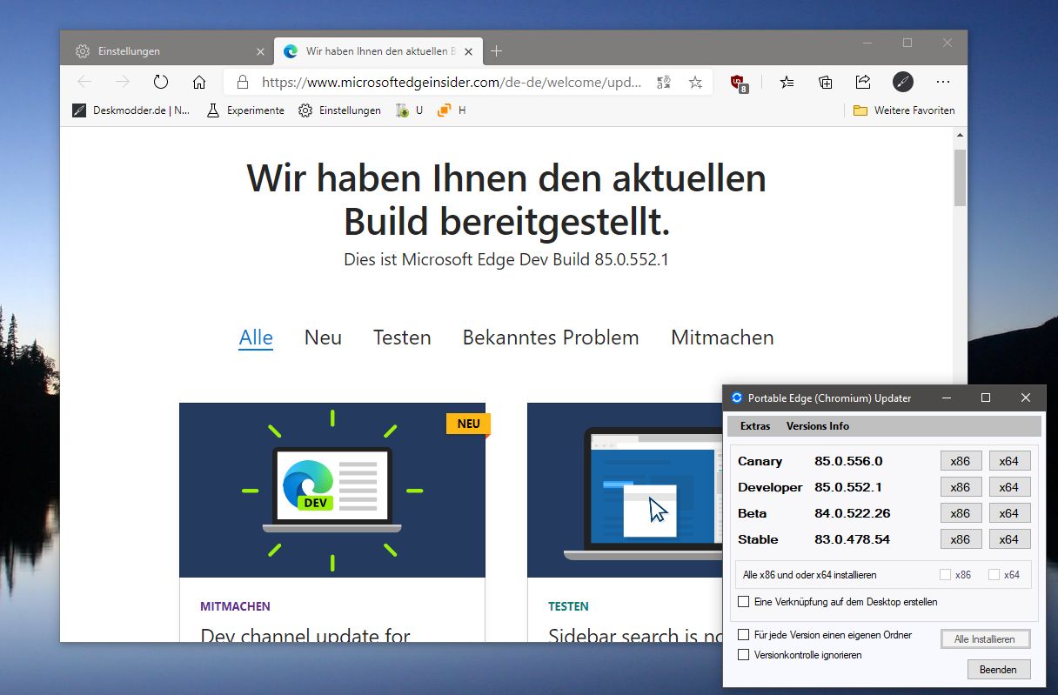
Task: Click the page's vertical scrollbar thumb
Action: pos(960,177)
